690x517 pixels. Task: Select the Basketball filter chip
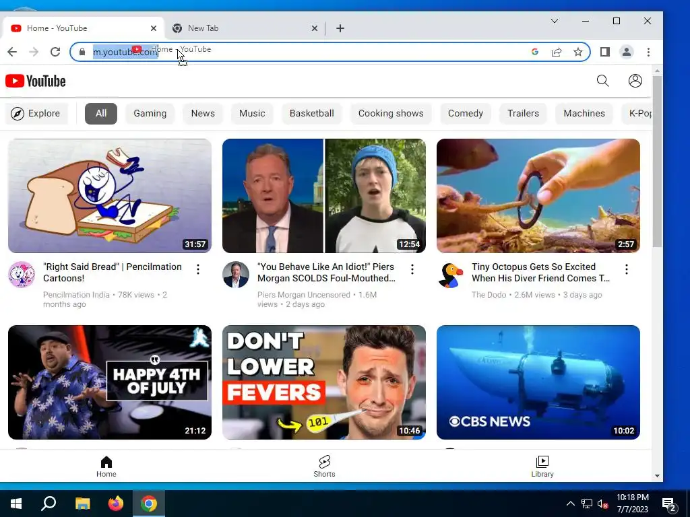pos(311,113)
